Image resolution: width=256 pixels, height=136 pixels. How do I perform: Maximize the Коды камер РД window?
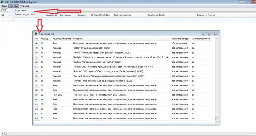point(209,33)
